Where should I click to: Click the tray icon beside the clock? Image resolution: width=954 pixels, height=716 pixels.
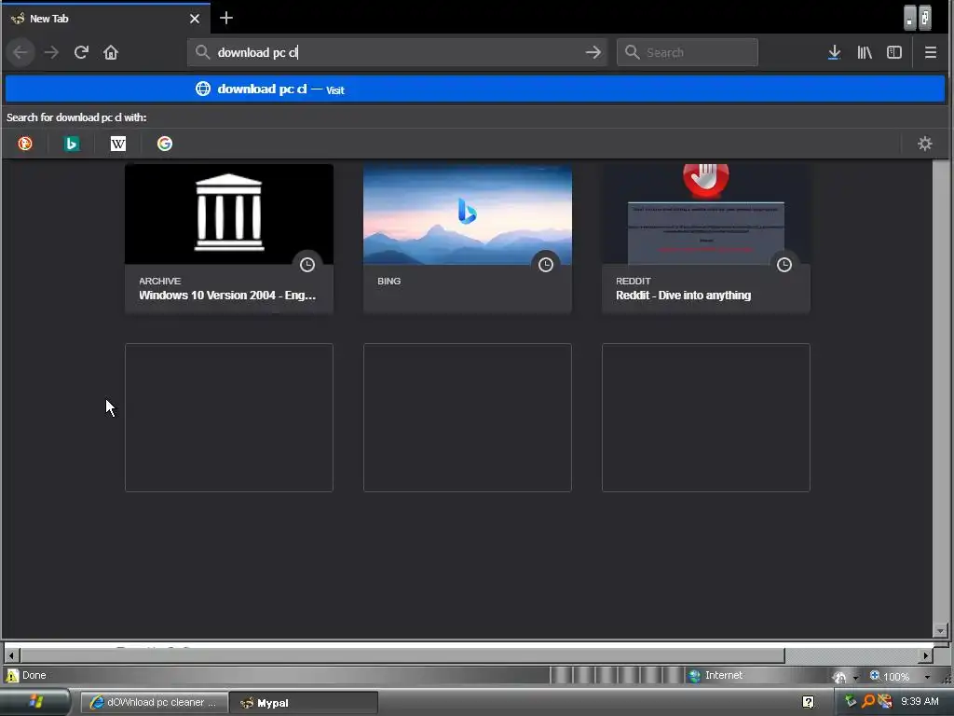click(x=885, y=701)
